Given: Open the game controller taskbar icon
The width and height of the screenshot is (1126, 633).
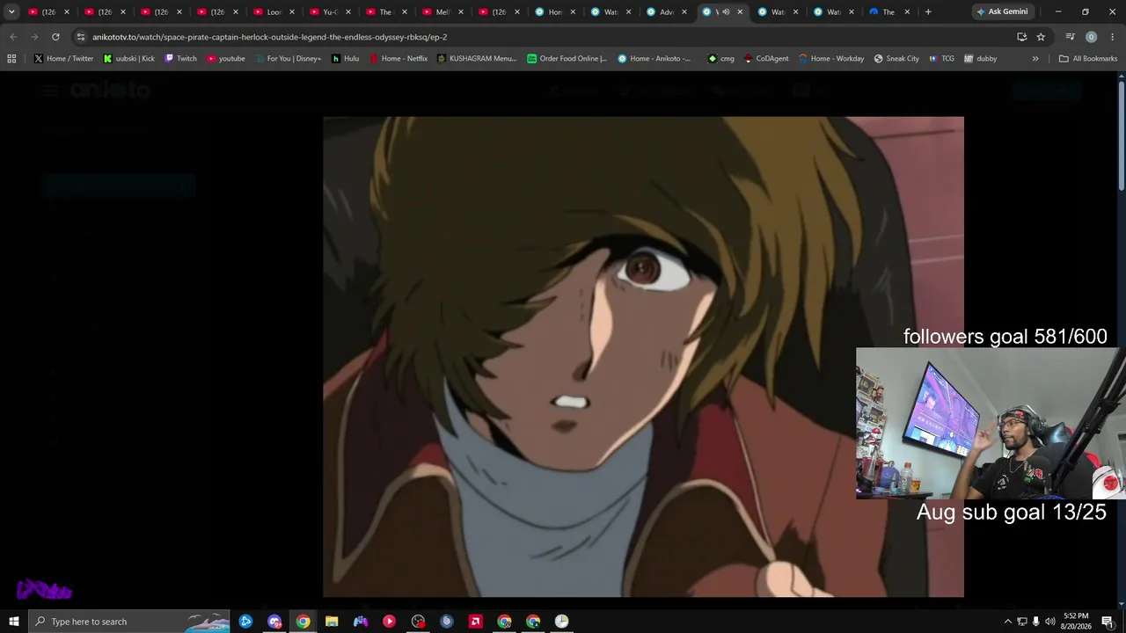Looking at the screenshot, I should point(361,622).
